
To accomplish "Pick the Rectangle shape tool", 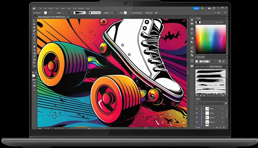I will pos(34,34).
